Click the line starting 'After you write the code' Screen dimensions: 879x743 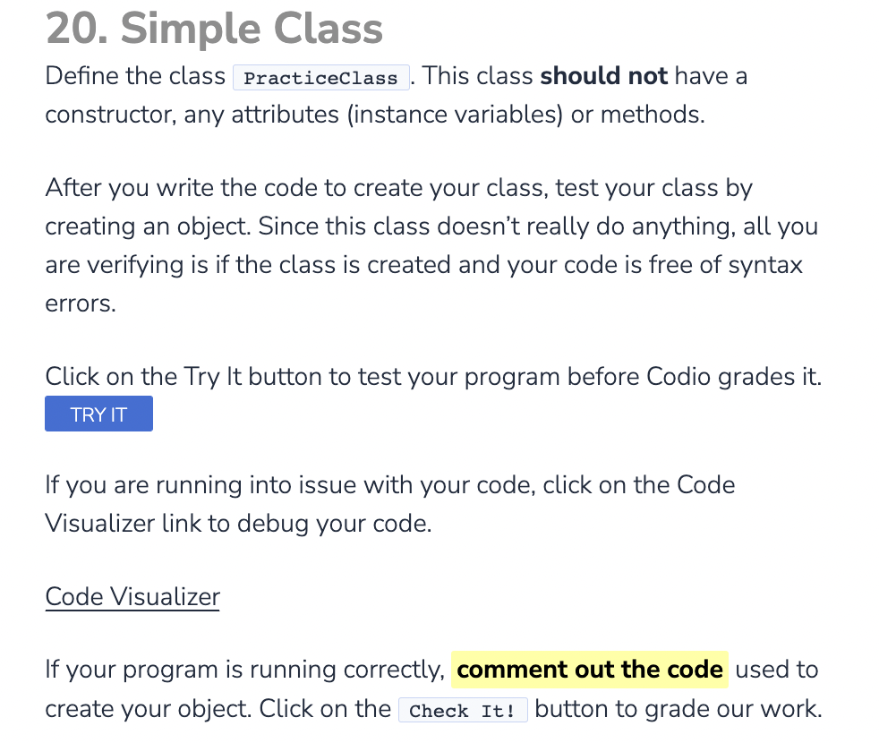[398, 188]
